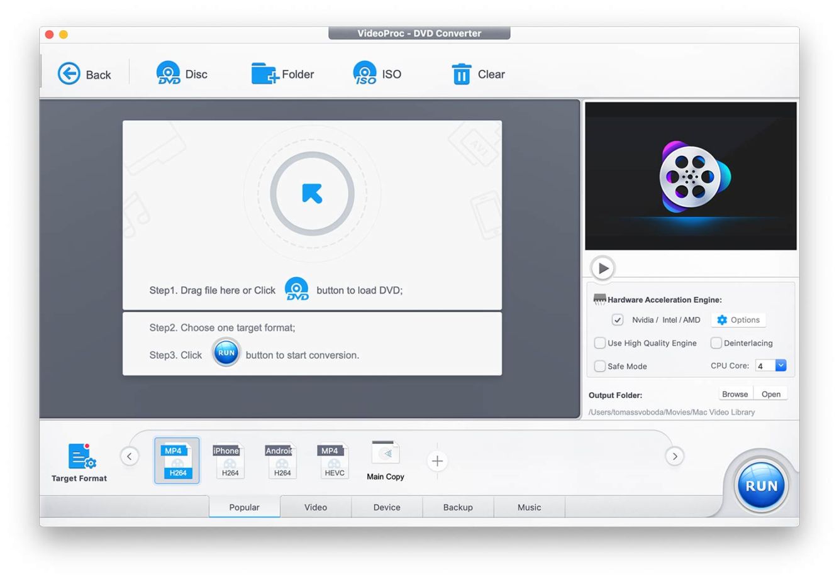The width and height of the screenshot is (839, 579).
Task: Choose the iPhone H264 preset
Action: click(228, 461)
